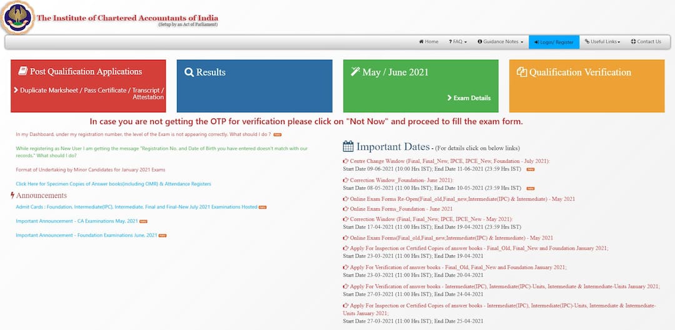
Task: Click the Home icon in navbar
Action: [421, 42]
